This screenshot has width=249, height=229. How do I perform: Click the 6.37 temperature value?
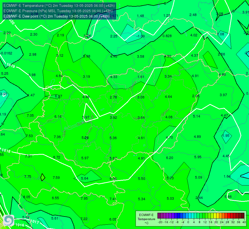[58, 96]
